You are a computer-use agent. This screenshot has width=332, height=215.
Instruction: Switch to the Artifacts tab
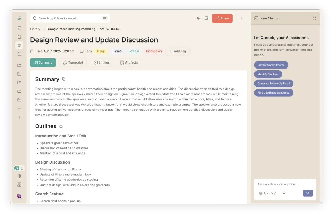(x=129, y=62)
